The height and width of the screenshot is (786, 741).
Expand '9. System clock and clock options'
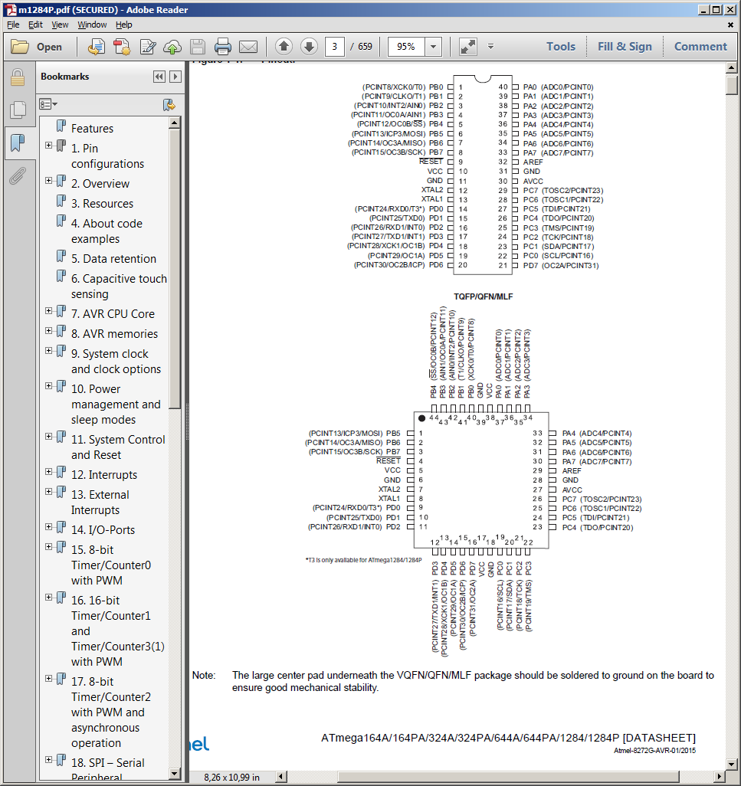coord(48,351)
